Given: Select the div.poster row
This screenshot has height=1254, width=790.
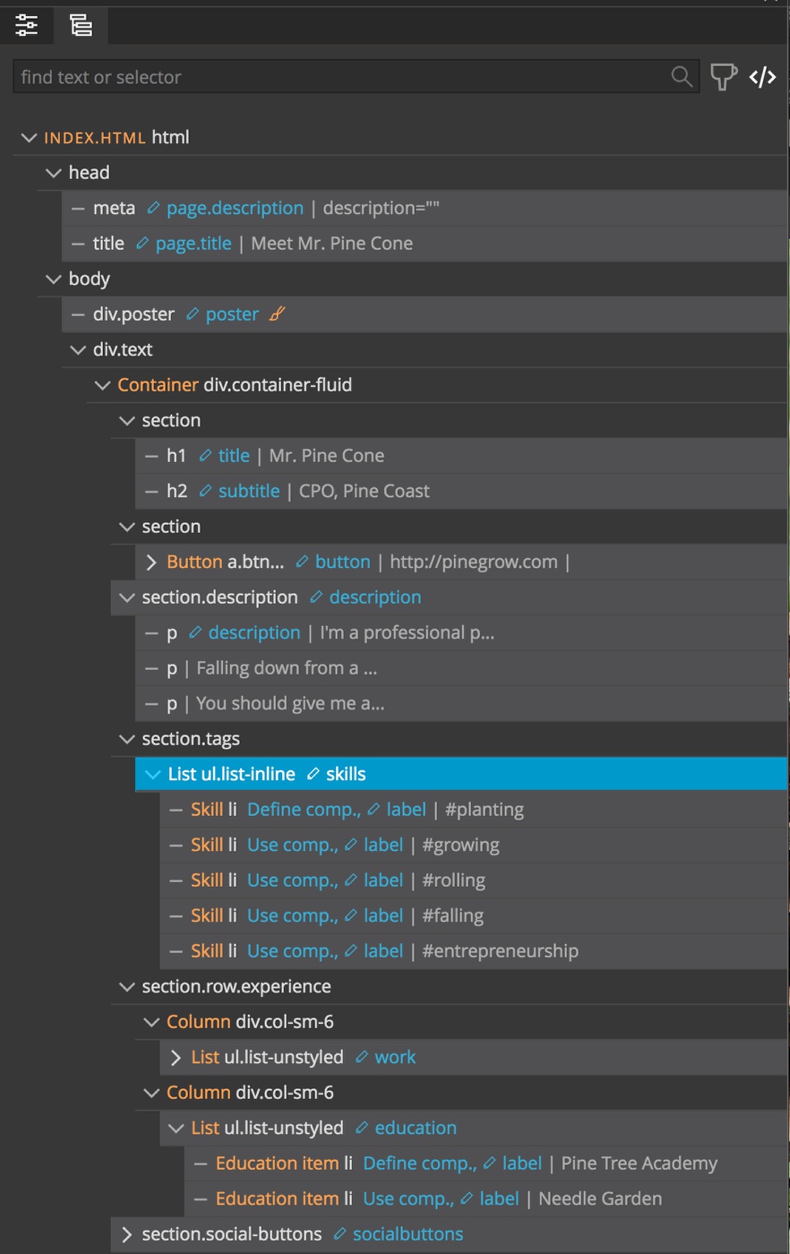Looking at the screenshot, I should coord(425,314).
